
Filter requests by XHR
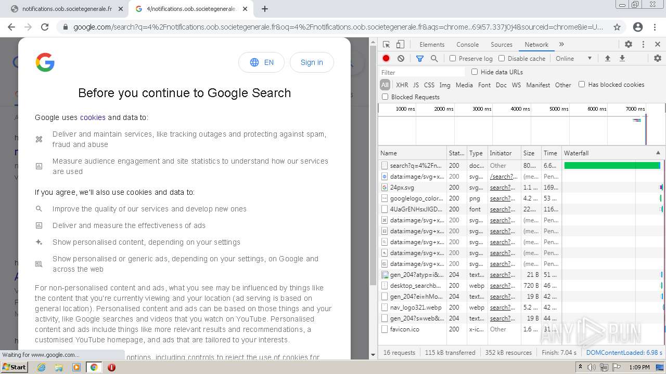[402, 85]
